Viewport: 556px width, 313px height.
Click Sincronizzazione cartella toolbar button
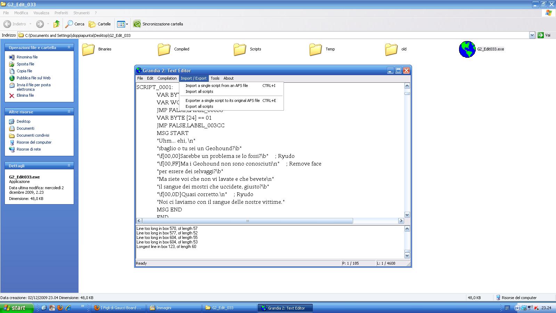(158, 24)
